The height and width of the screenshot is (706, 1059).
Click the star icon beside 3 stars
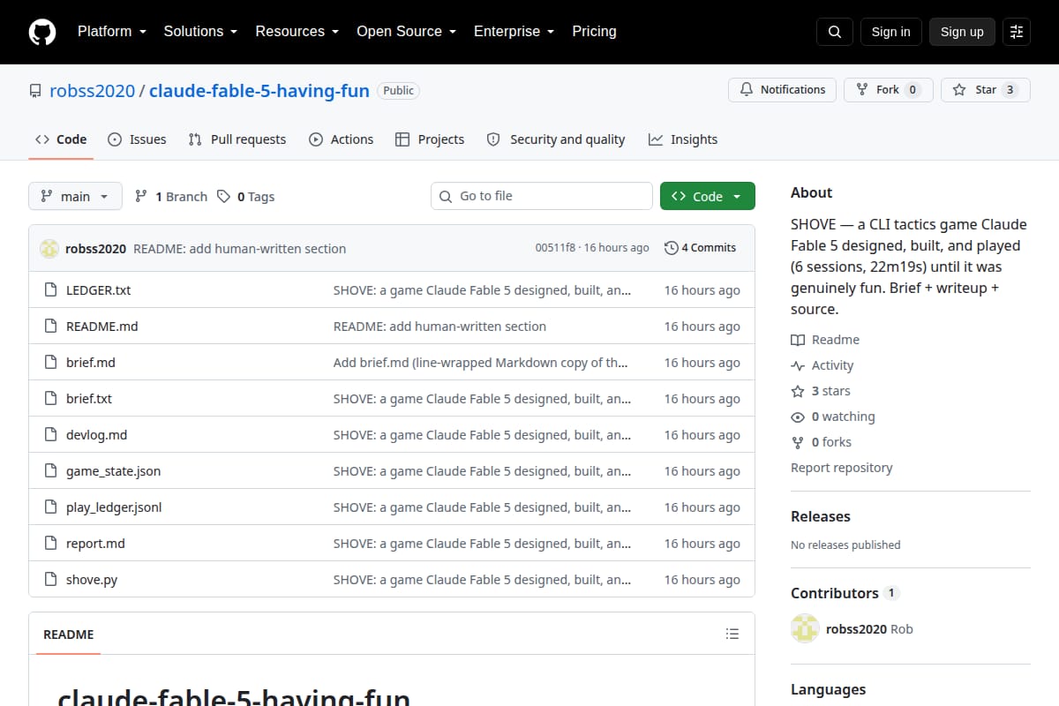798,391
